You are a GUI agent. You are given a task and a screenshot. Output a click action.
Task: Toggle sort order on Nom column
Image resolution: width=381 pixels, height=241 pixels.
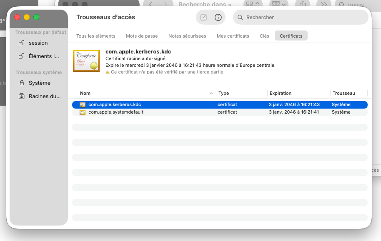pos(142,93)
